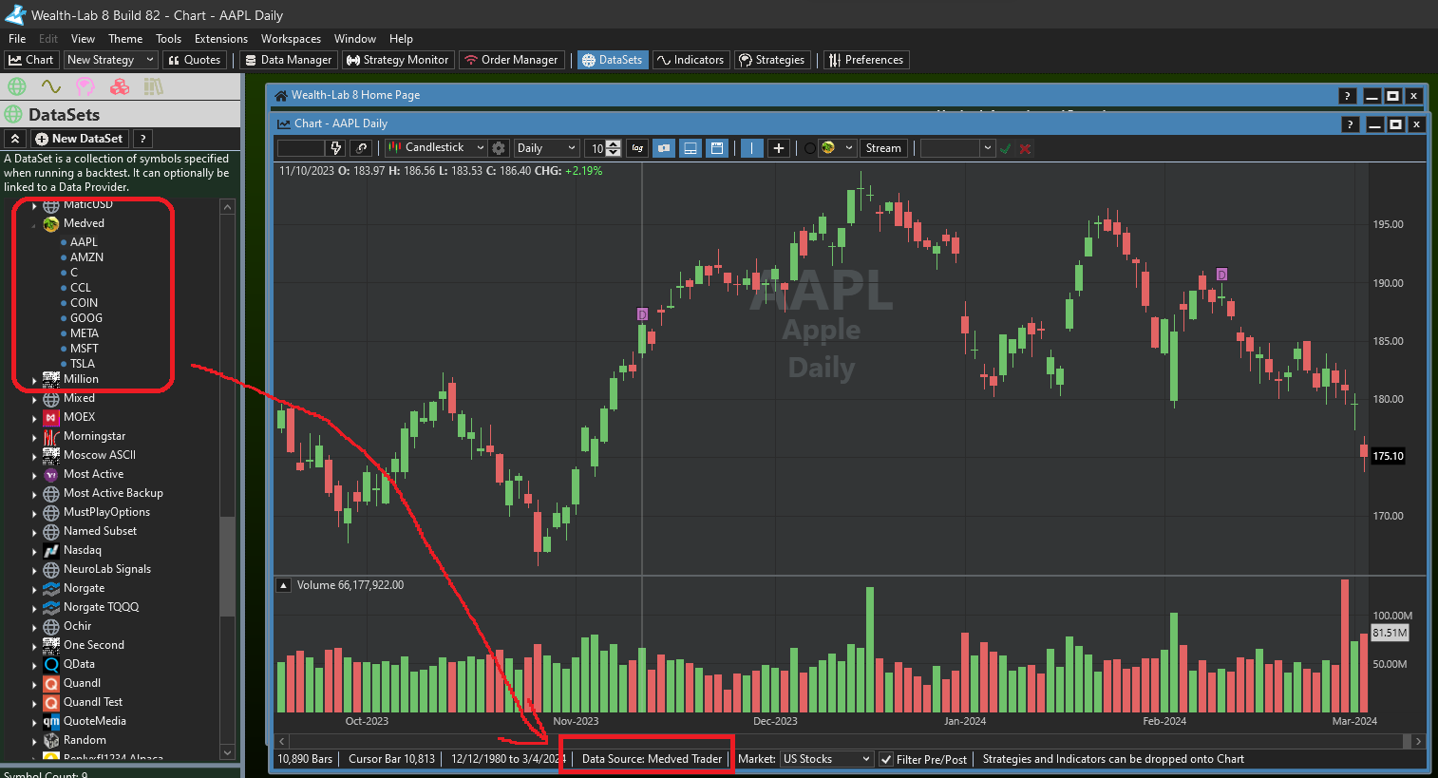1438x778 pixels.
Task: Select the red blocks Building Blocks icon
Action: 120,86
